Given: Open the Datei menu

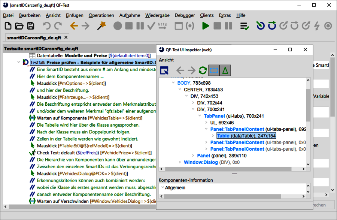Looking at the screenshot, I should click(8, 15).
